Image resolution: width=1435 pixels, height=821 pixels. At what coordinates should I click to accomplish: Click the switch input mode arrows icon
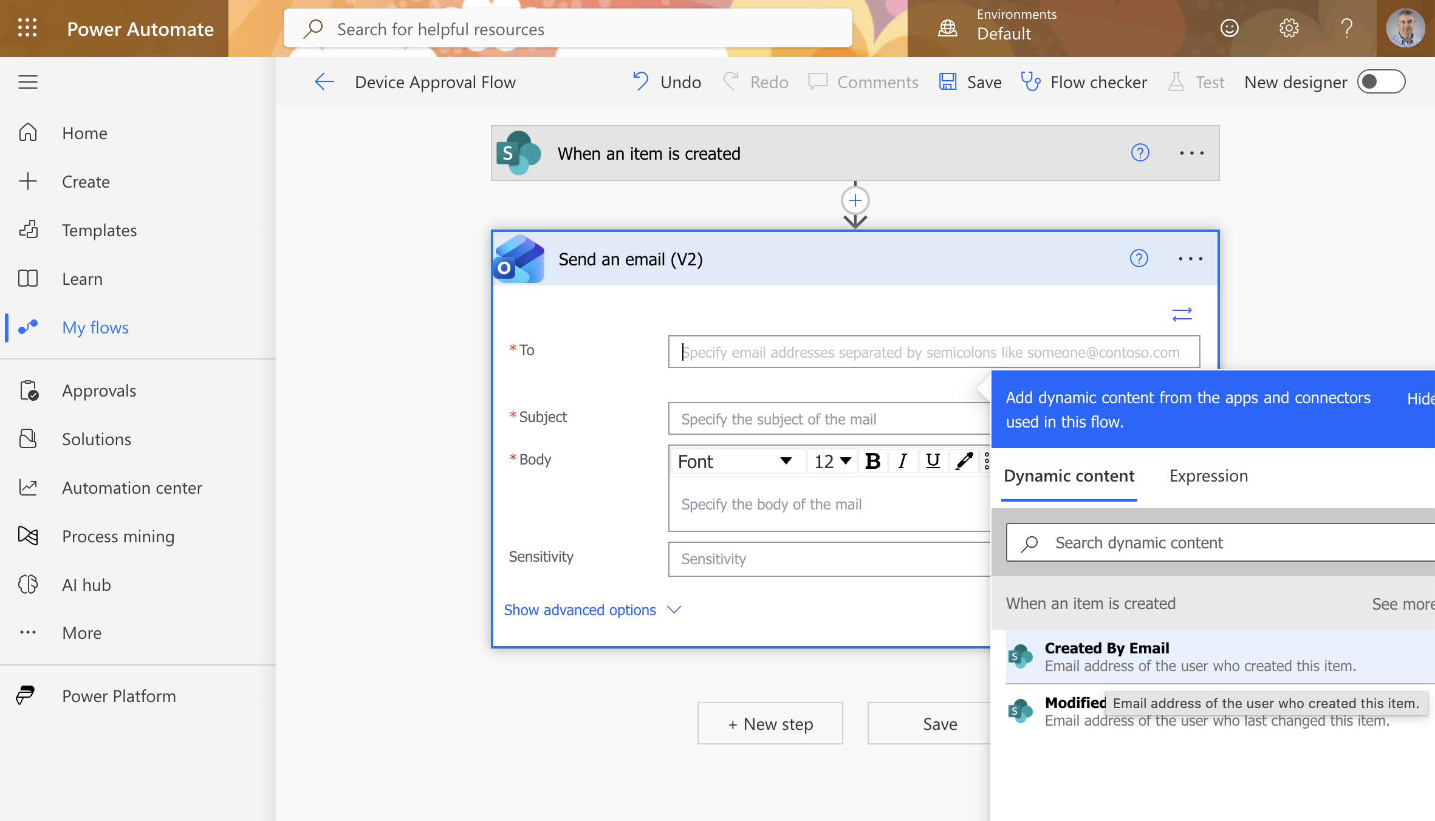tap(1182, 314)
